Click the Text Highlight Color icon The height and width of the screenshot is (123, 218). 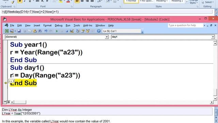coord(61,1)
